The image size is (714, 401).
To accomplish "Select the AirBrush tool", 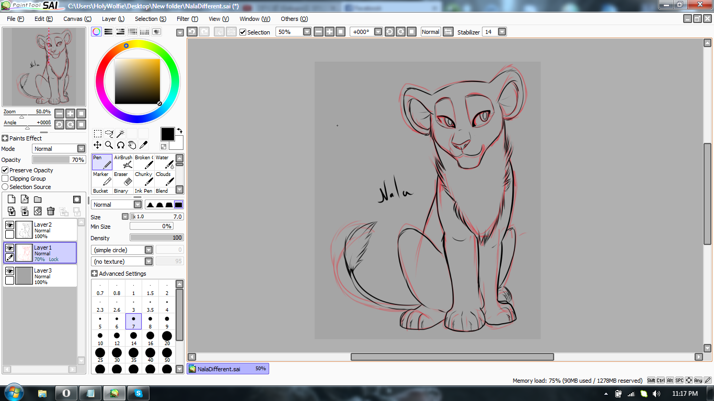I will pyautogui.click(x=123, y=162).
